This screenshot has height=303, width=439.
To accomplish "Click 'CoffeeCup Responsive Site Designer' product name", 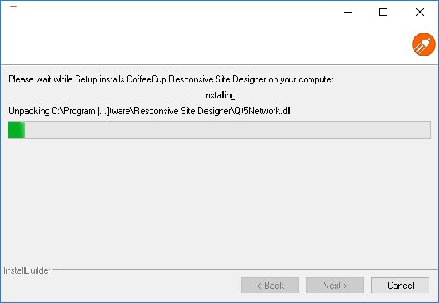I will (196, 79).
